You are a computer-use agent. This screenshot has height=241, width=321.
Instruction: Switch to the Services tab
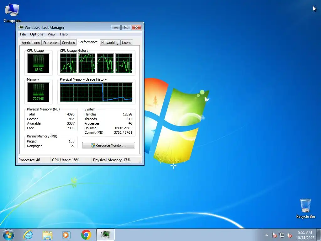click(x=68, y=43)
